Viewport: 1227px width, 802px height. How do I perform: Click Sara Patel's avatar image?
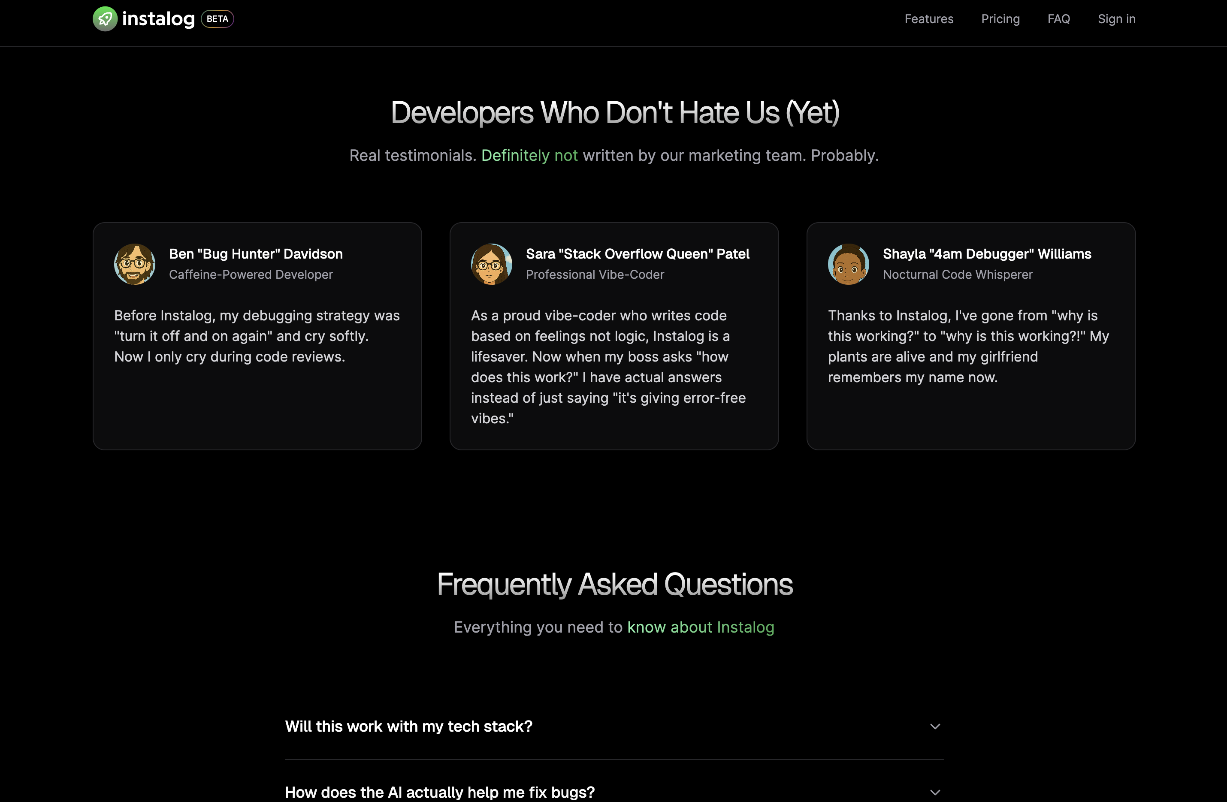tap(491, 264)
